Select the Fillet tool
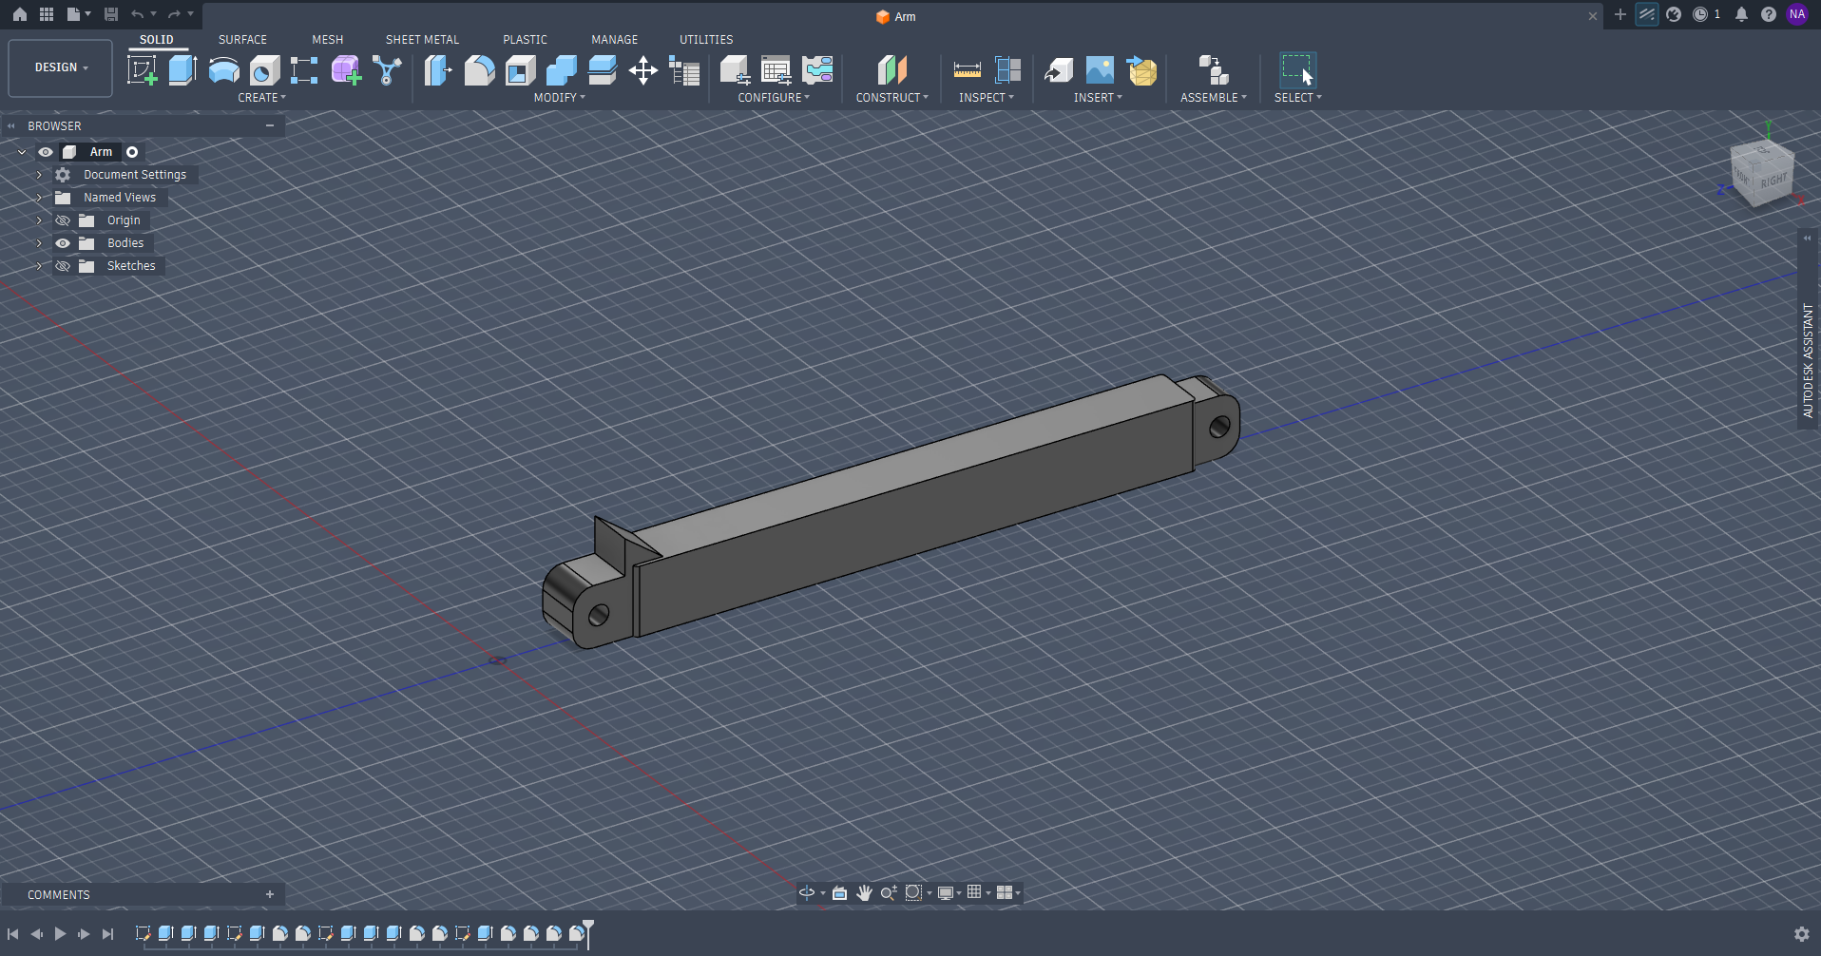The height and width of the screenshot is (956, 1821). tap(479, 70)
